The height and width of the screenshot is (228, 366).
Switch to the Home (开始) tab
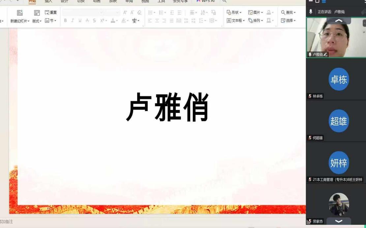[x=32, y=1]
